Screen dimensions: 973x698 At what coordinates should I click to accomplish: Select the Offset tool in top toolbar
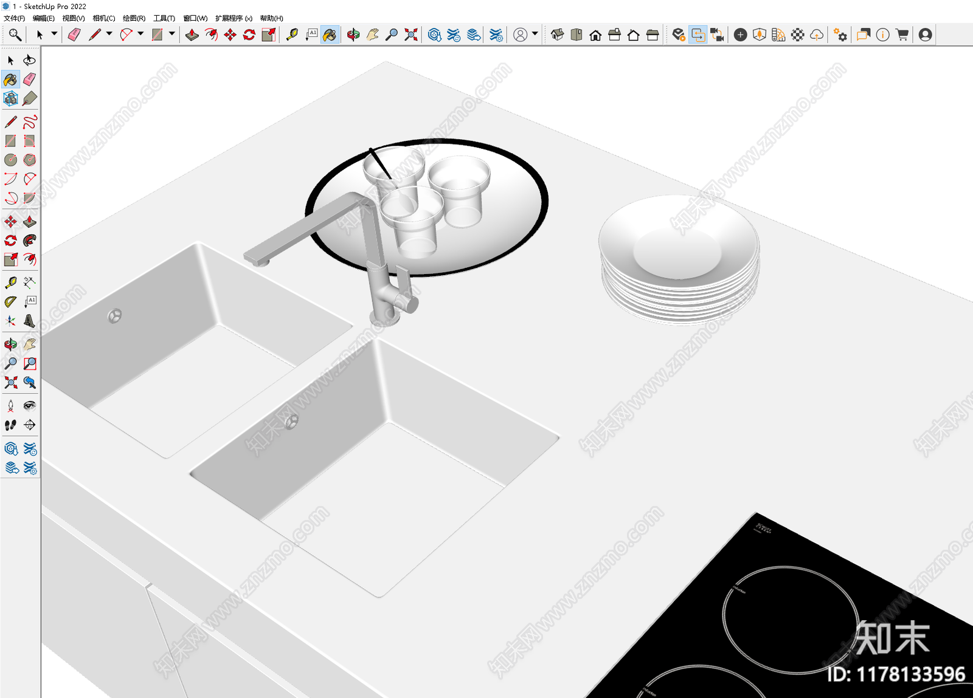click(211, 35)
